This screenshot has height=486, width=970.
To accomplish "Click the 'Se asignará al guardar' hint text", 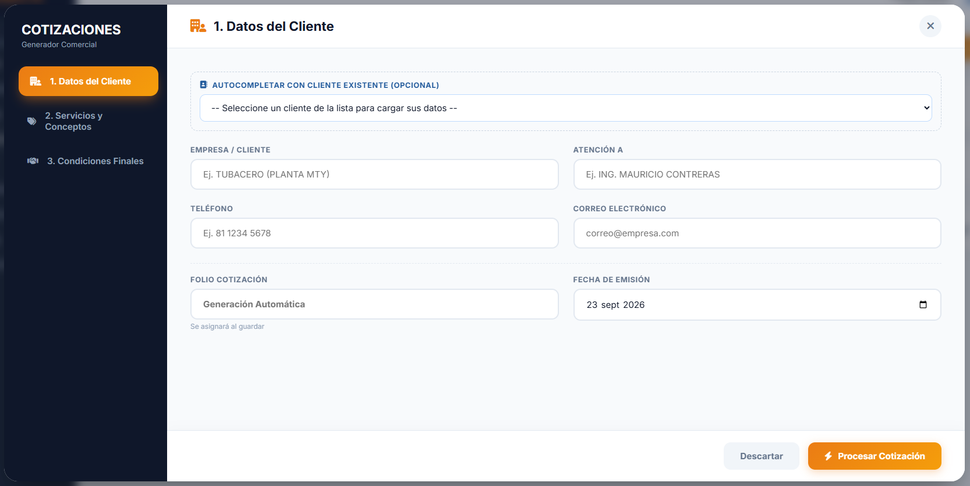I will (x=227, y=327).
